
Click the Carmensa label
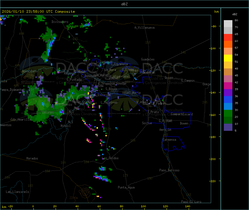(169, 140)
